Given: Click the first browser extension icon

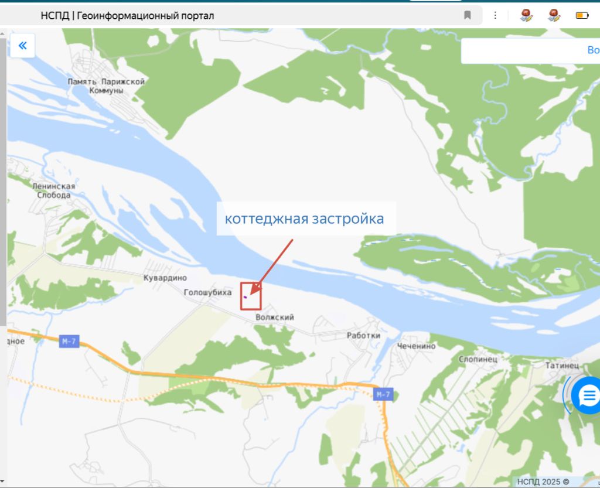Looking at the screenshot, I should (x=527, y=15).
